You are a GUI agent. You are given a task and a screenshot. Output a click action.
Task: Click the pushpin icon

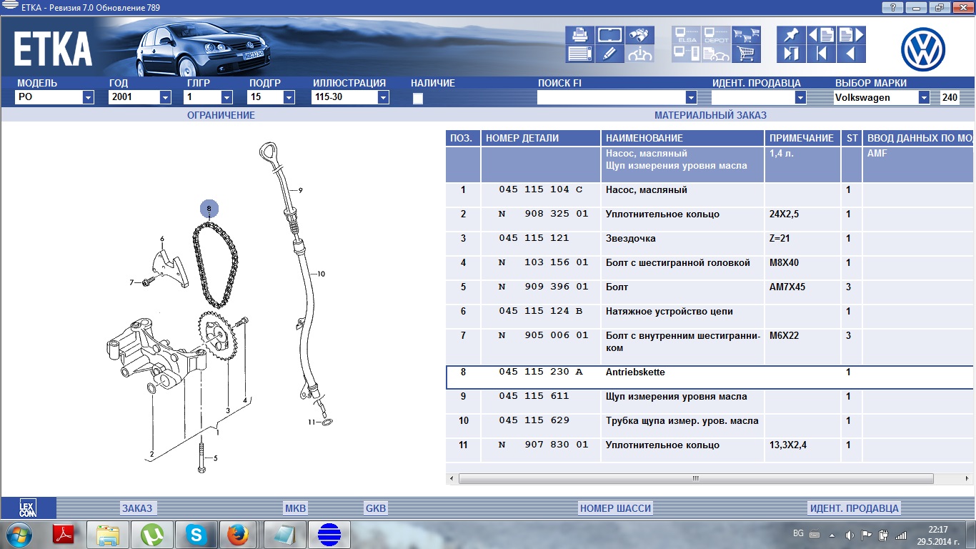[790, 35]
